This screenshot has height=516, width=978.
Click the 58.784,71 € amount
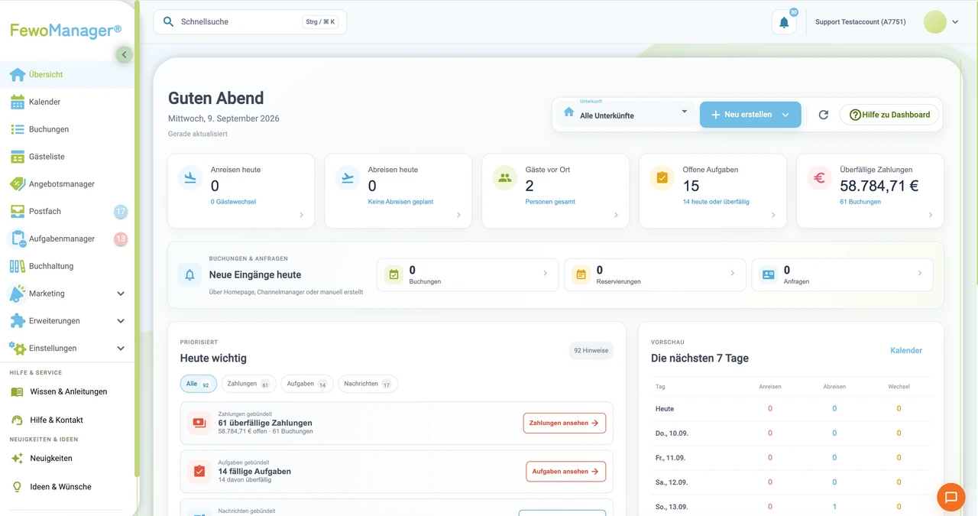[879, 186]
